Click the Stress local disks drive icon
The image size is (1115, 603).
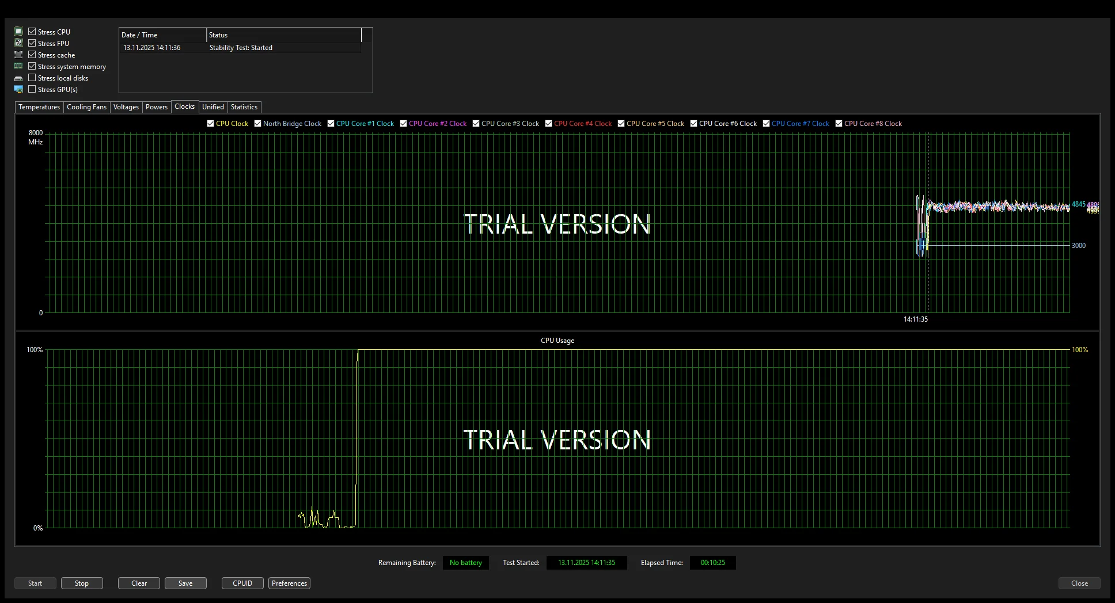18,78
